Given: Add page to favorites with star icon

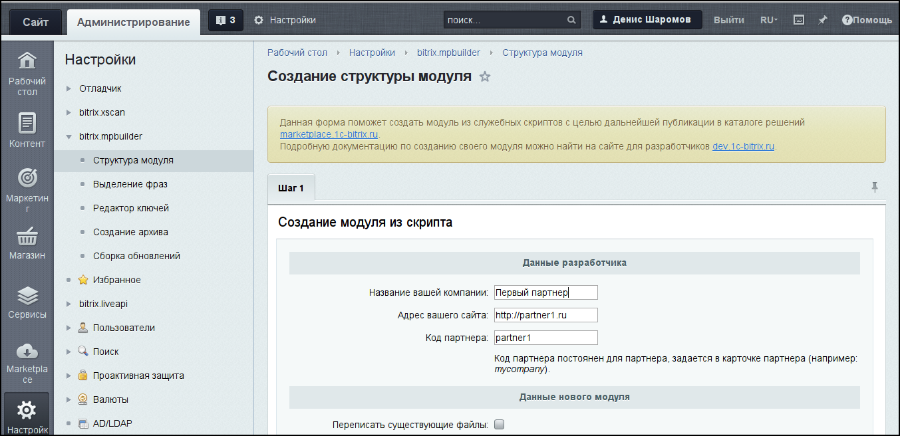Looking at the screenshot, I should [x=485, y=76].
